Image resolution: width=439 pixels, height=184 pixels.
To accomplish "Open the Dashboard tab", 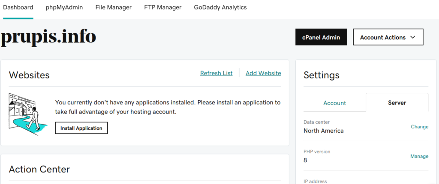I will coord(18,8).
